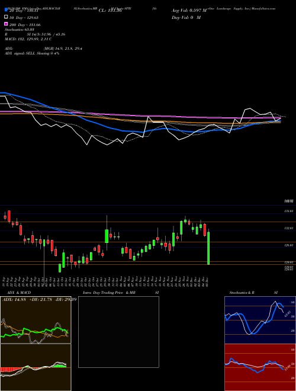Click the blue 20 Day EMA legend swatch

click(x=6, y=9)
